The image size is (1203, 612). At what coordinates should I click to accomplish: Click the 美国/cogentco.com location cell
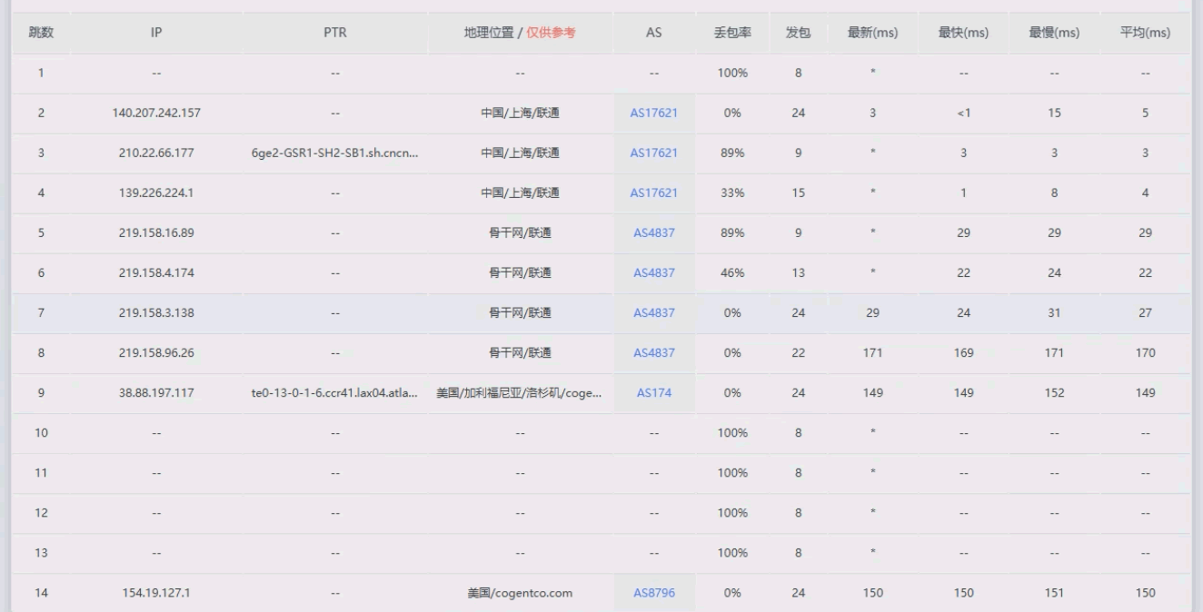coord(520,593)
